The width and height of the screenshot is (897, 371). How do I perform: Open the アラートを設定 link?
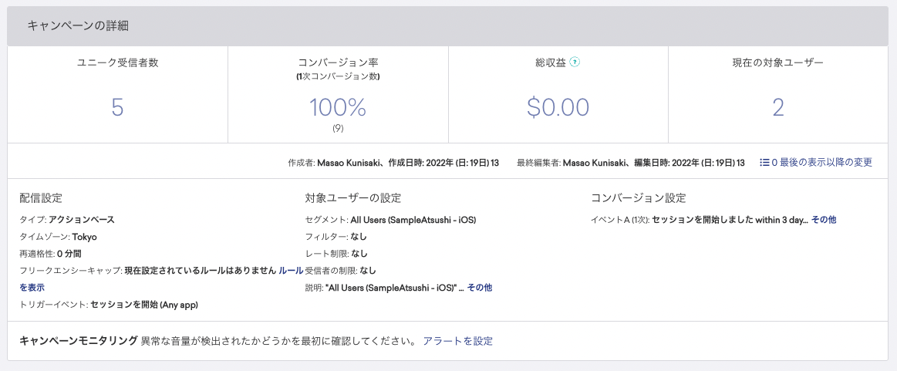[x=457, y=341]
